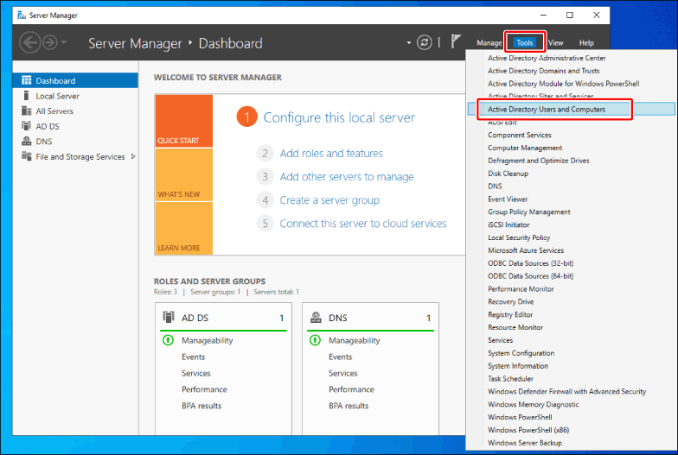
Task: Open Event Viewer from Tools menu
Action: pos(508,199)
